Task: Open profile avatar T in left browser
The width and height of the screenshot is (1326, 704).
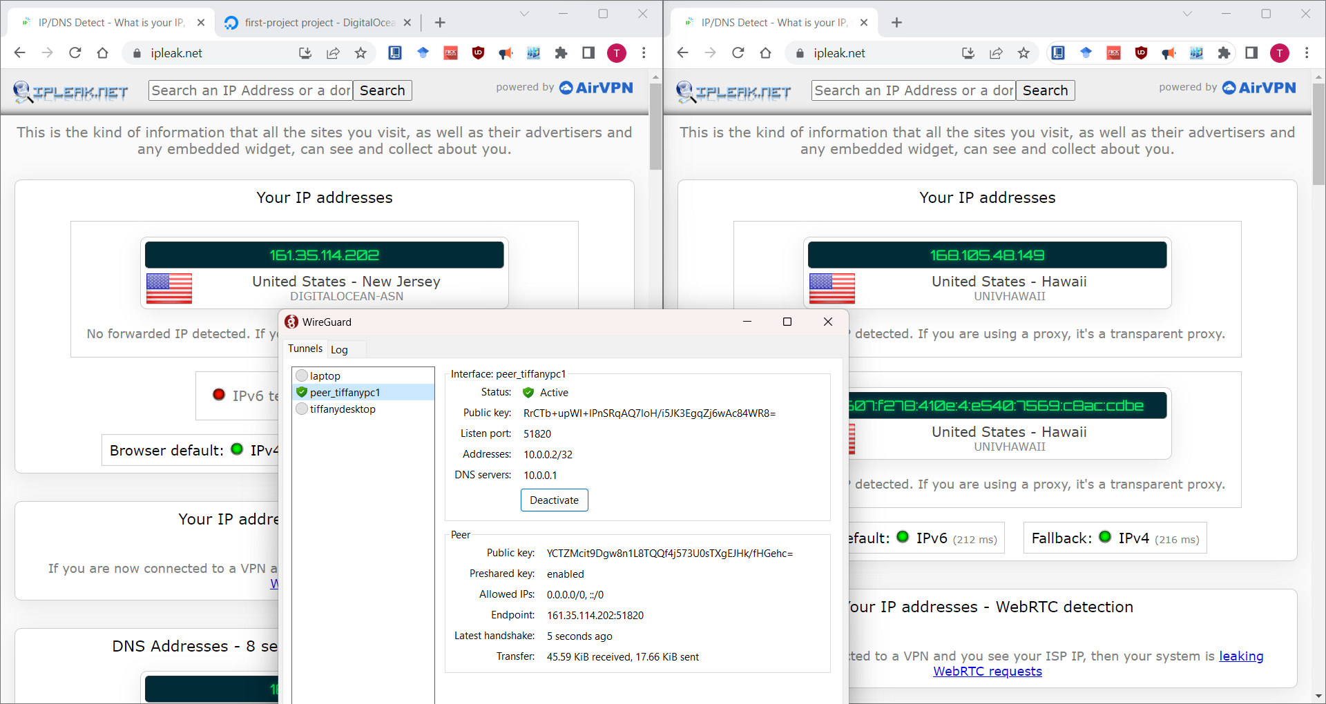Action: pos(617,53)
